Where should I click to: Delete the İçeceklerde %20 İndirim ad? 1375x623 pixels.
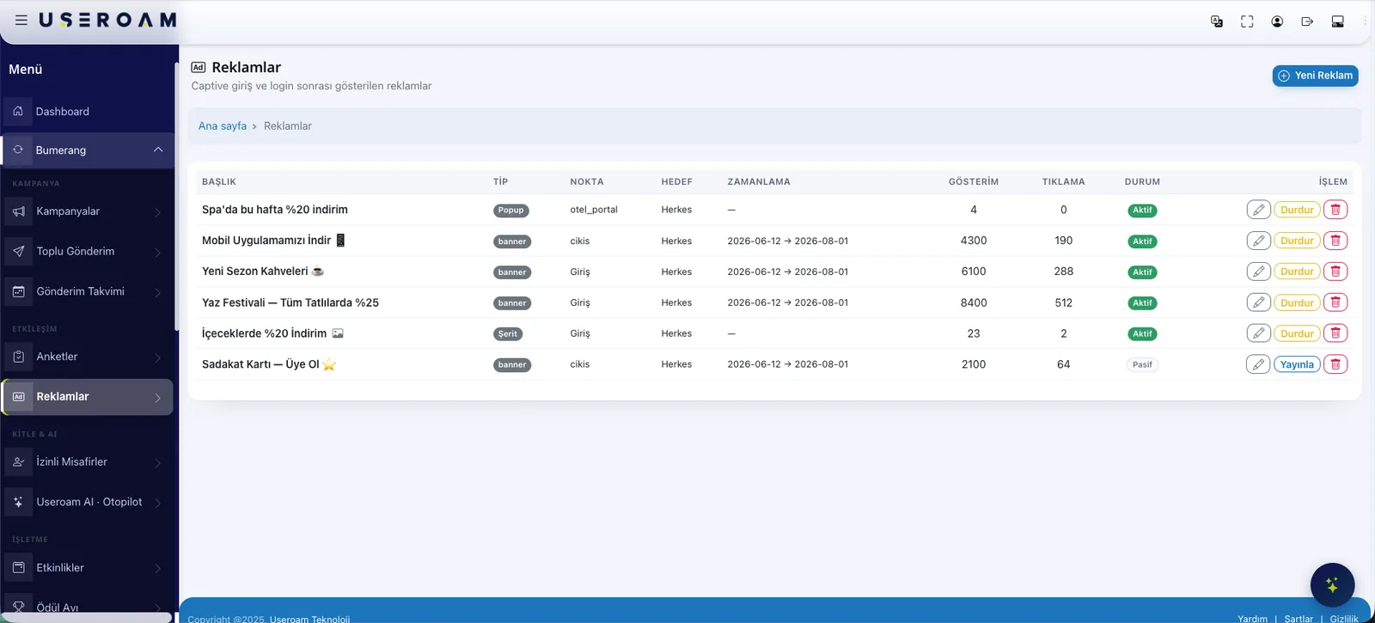point(1335,333)
